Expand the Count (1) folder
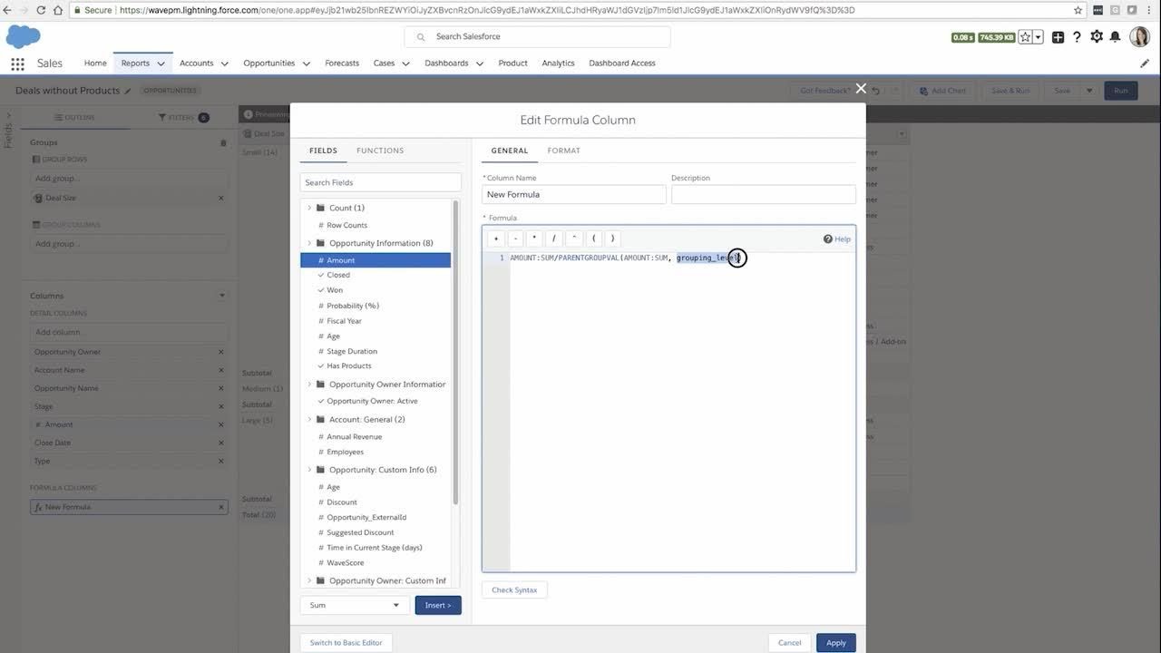Screen dimensions: 1161x653 pos(309,208)
